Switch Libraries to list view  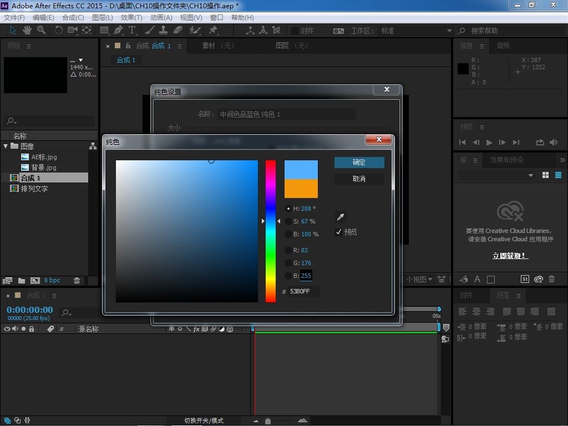tap(558, 175)
